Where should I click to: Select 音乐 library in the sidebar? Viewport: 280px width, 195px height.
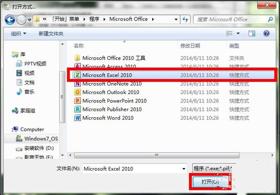(x=25, y=92)
